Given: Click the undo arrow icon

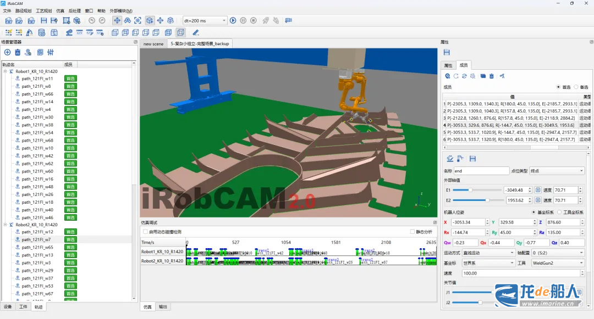Looking at the screenshot, I should [92, 20].
